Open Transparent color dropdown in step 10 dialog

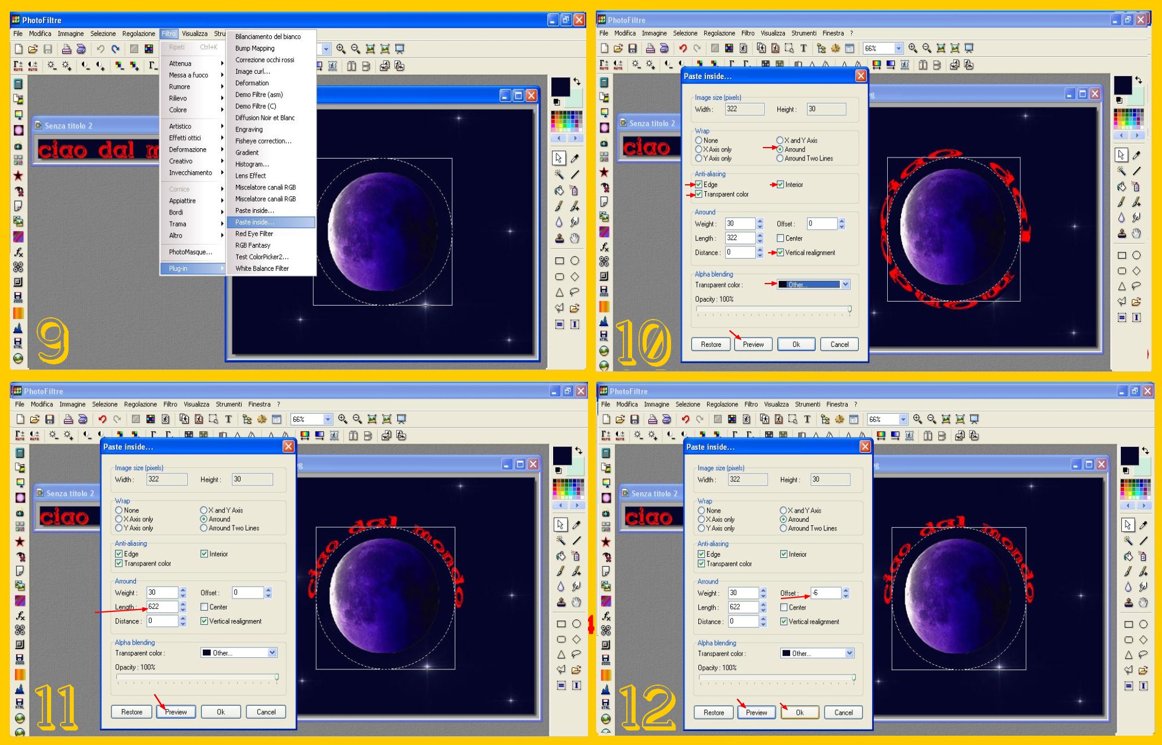(x=845, y=285)
